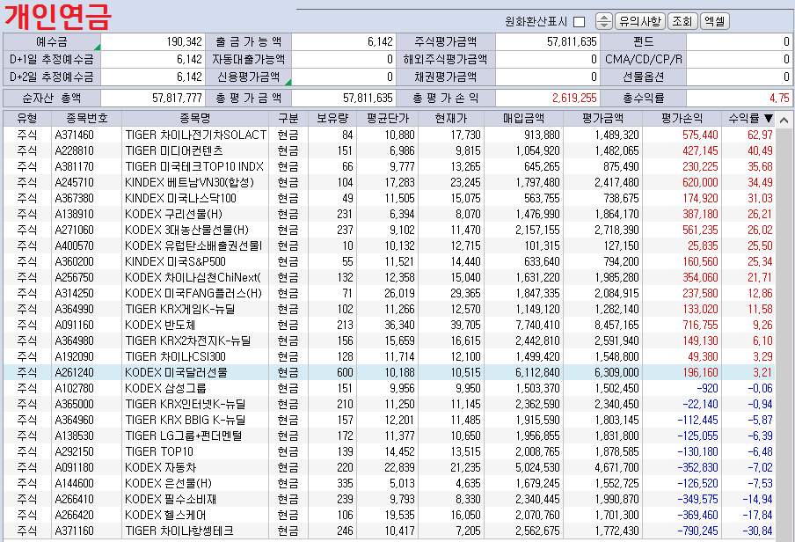Click the 예수금 label cell

[x=52, y=41]
